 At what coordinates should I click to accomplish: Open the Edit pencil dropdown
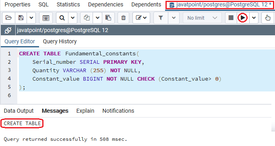click(141, 18)
